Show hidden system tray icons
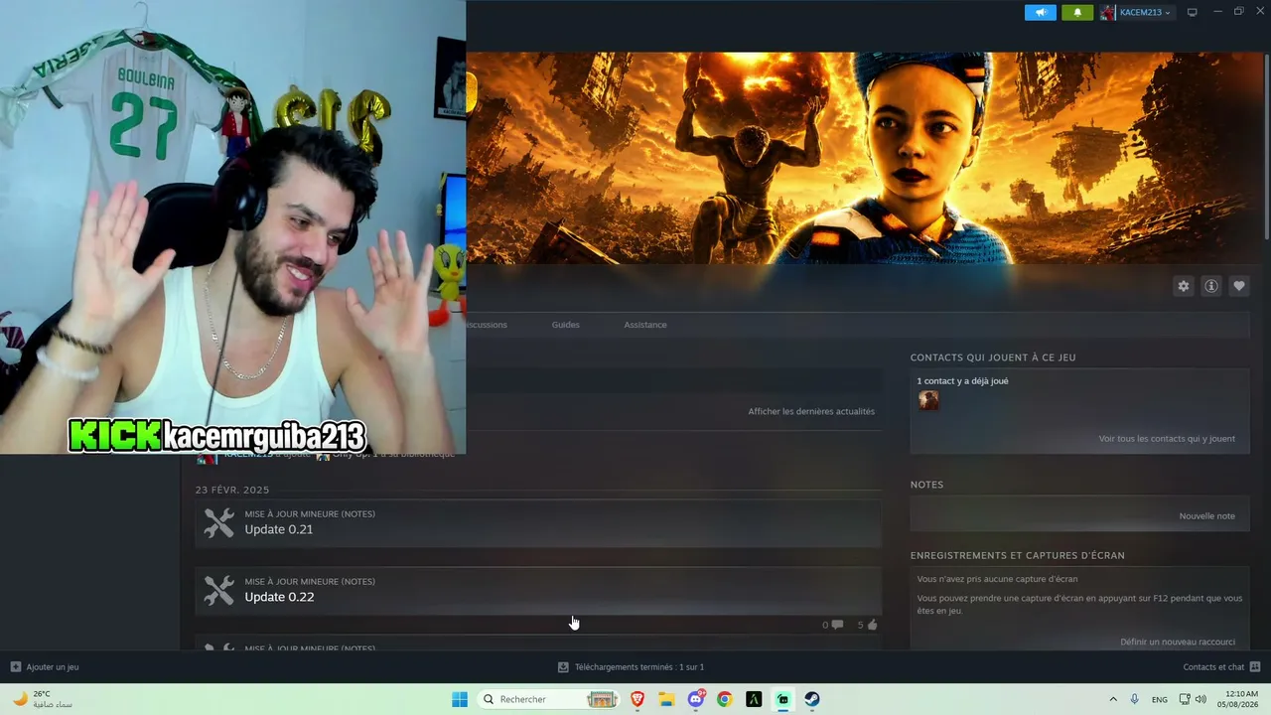This screenshot has height=715, width=1271. 1112,699
